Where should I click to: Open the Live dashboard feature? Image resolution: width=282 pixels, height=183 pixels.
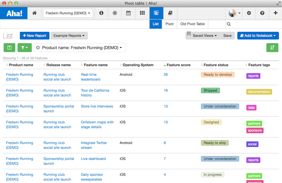tap(93, 159)
